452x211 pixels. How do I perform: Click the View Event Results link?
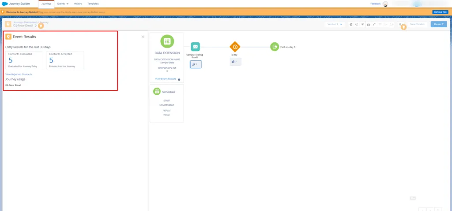click(166, 78)
